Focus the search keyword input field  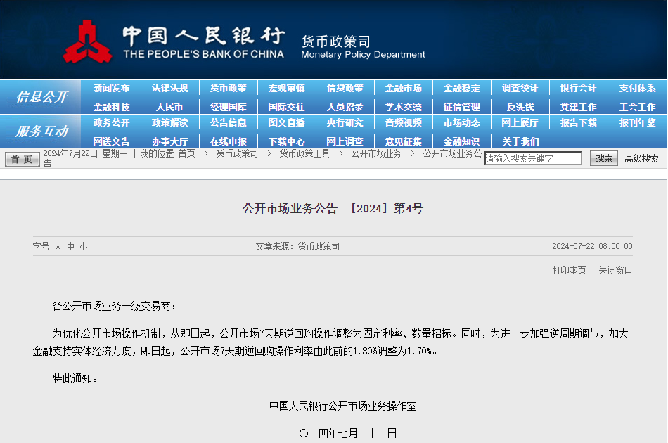tap(533, 158)
